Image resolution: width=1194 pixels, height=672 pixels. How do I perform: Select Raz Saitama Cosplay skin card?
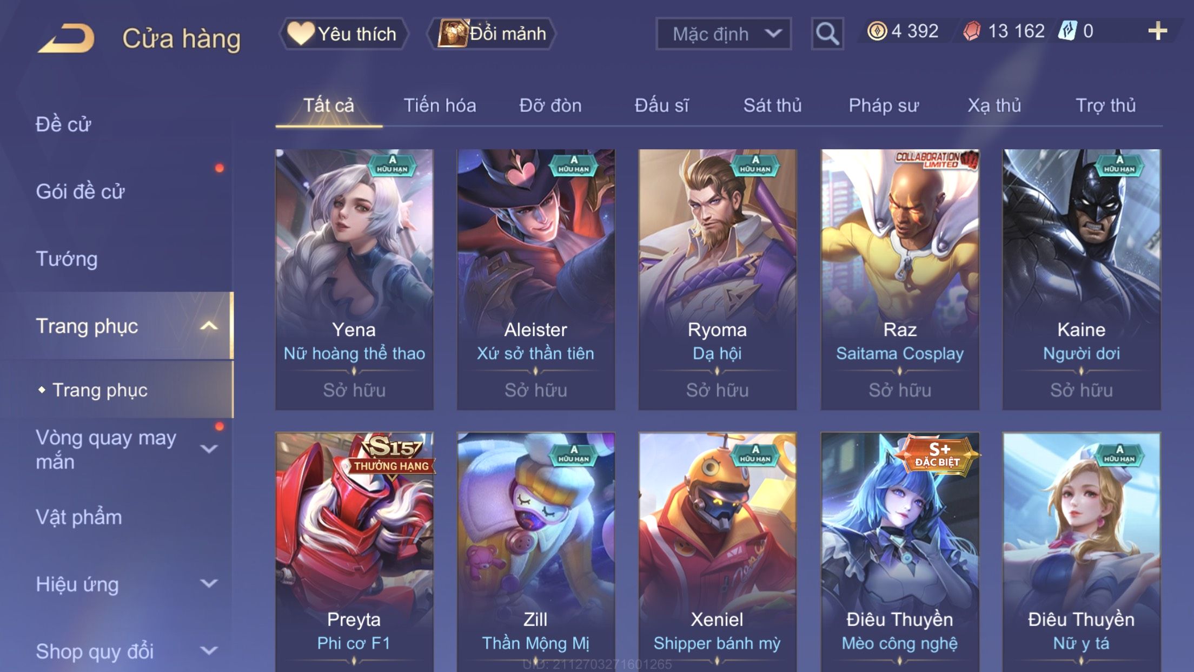[x=900, y=279]
